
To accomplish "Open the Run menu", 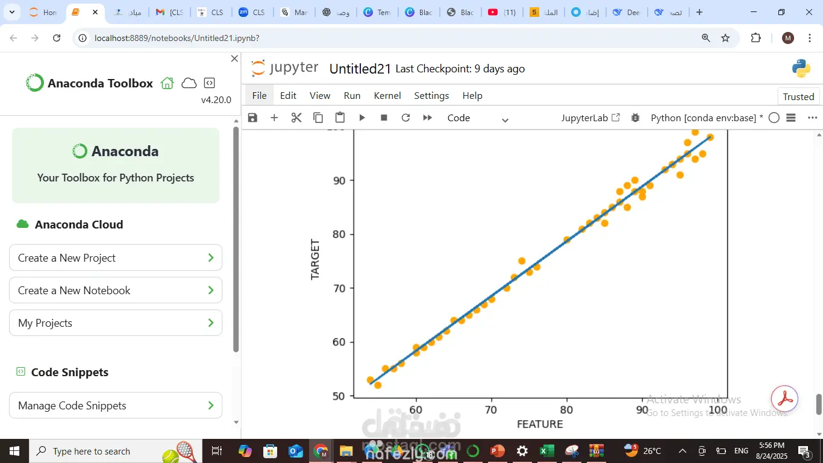I will (352, 95).
